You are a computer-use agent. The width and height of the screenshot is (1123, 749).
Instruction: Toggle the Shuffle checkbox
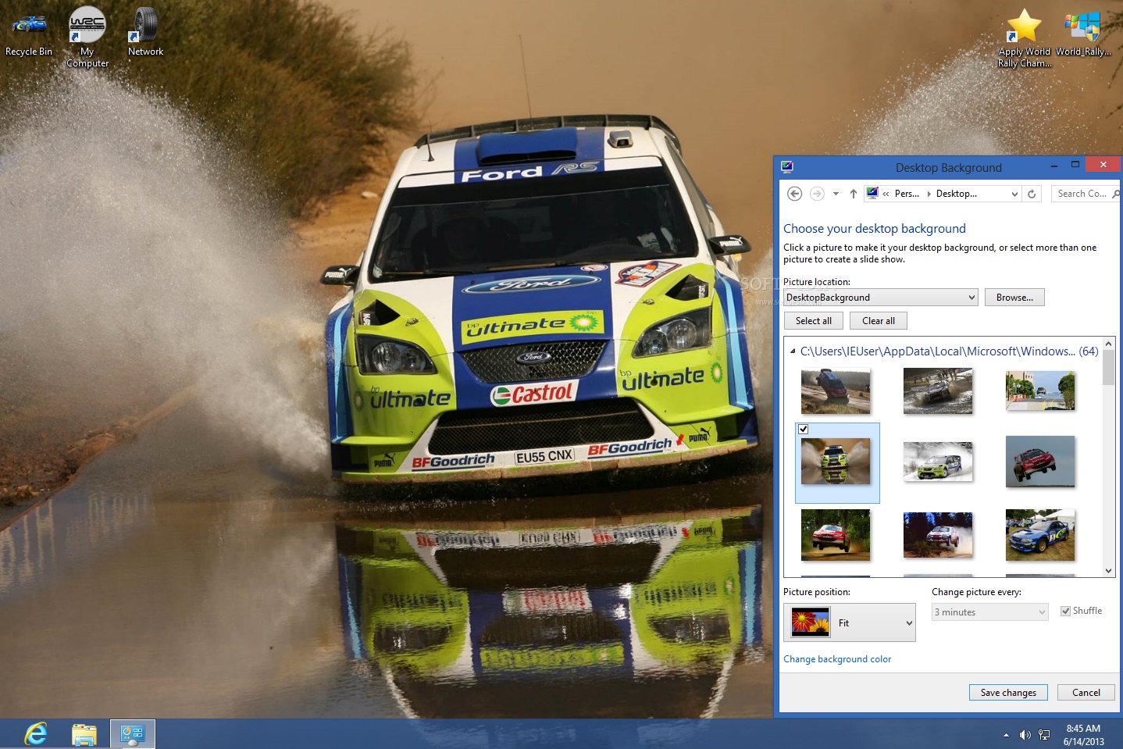click(1065, 612)
